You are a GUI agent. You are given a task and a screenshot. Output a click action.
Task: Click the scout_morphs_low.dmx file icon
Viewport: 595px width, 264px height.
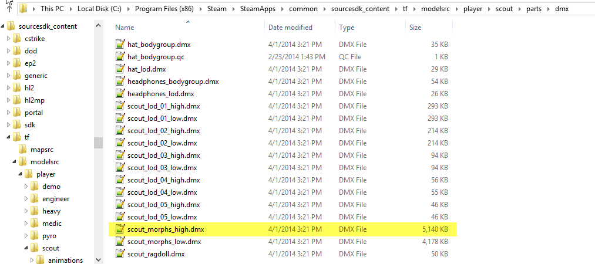(120, 241)
